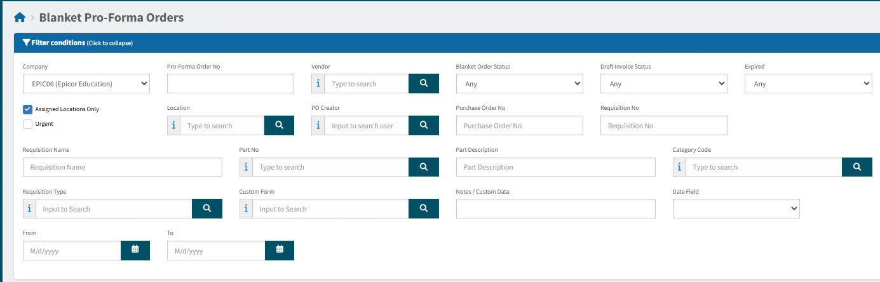Enable the Urgent checkbox

click(x=27, y=124)
